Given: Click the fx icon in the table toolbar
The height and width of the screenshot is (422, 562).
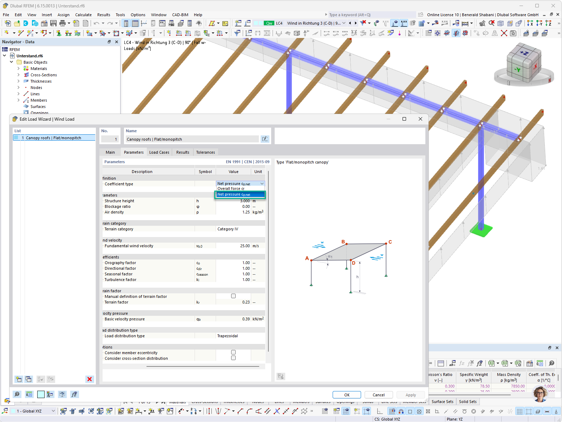Looking at the screenshot, I should click(x=462, y=363).
